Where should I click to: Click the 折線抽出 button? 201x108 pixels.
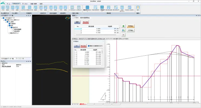point(130,26)
